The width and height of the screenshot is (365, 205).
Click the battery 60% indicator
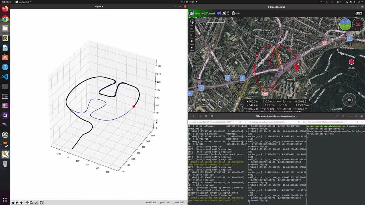236,13
